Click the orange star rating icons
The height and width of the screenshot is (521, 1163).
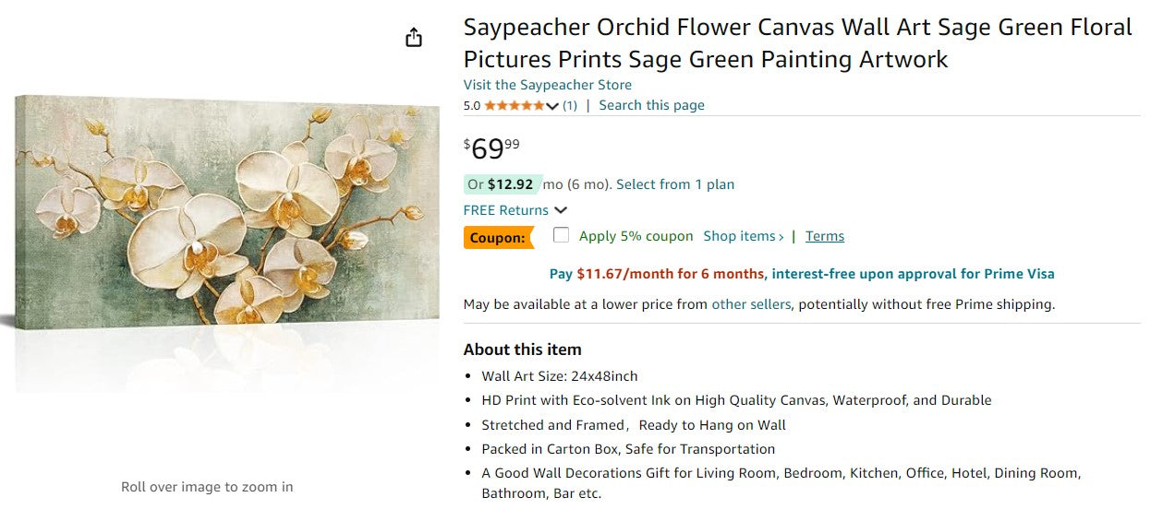[514, 106]
